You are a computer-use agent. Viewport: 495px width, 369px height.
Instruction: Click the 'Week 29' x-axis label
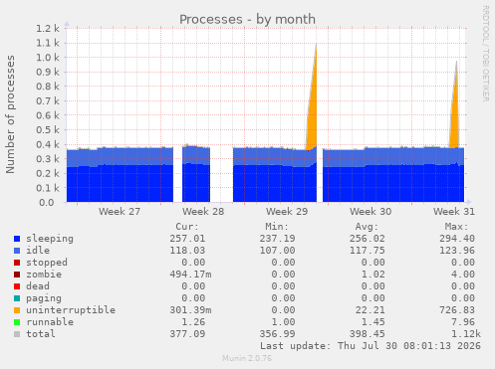[x=287, y=212]
